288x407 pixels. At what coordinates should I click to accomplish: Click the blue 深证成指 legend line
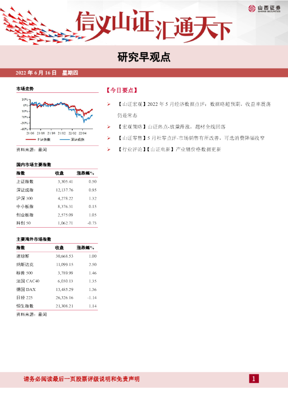pos(65,140)
